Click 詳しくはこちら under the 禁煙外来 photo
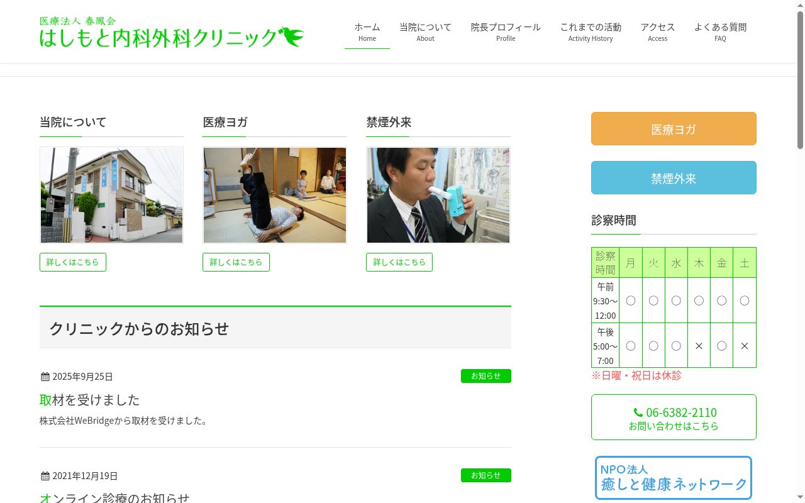This screenshot has width=805, height=503. (399, 262)
